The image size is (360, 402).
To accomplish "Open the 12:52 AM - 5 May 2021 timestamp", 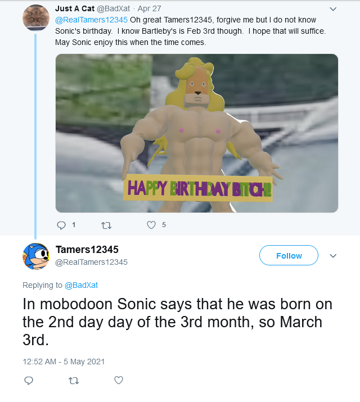I will tap(64, 362).
